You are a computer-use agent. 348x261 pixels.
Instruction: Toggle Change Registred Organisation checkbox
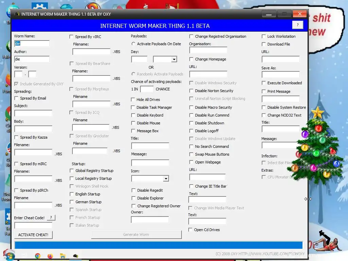pos(191,36)
